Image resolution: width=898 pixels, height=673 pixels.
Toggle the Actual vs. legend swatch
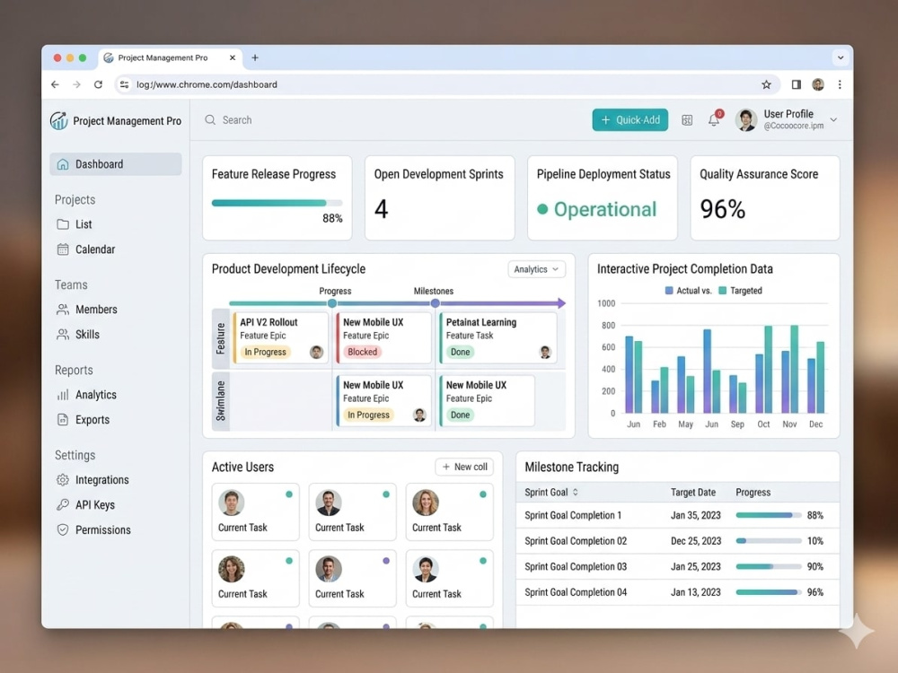(669, 291)
